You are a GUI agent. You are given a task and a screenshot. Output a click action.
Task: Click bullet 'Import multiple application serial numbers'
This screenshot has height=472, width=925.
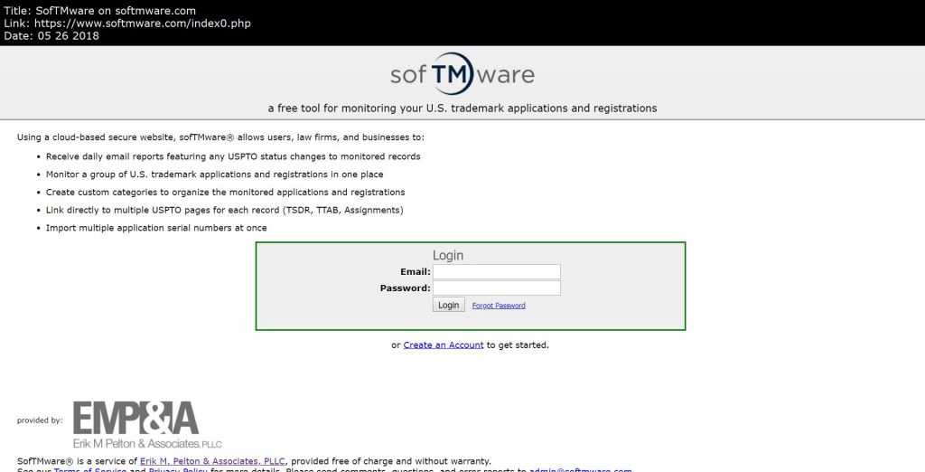tap(156, 228)
